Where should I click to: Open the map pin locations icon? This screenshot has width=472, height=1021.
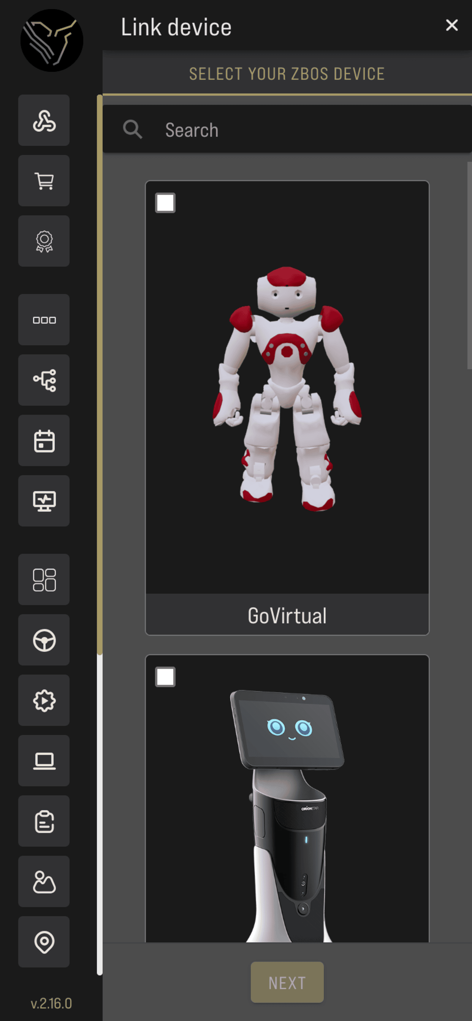click(x=44, y=942)
